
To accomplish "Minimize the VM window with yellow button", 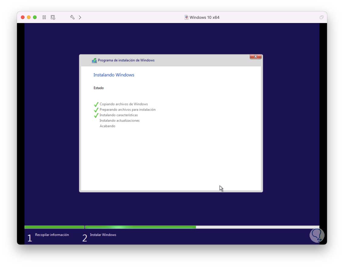I will point(29,17).
